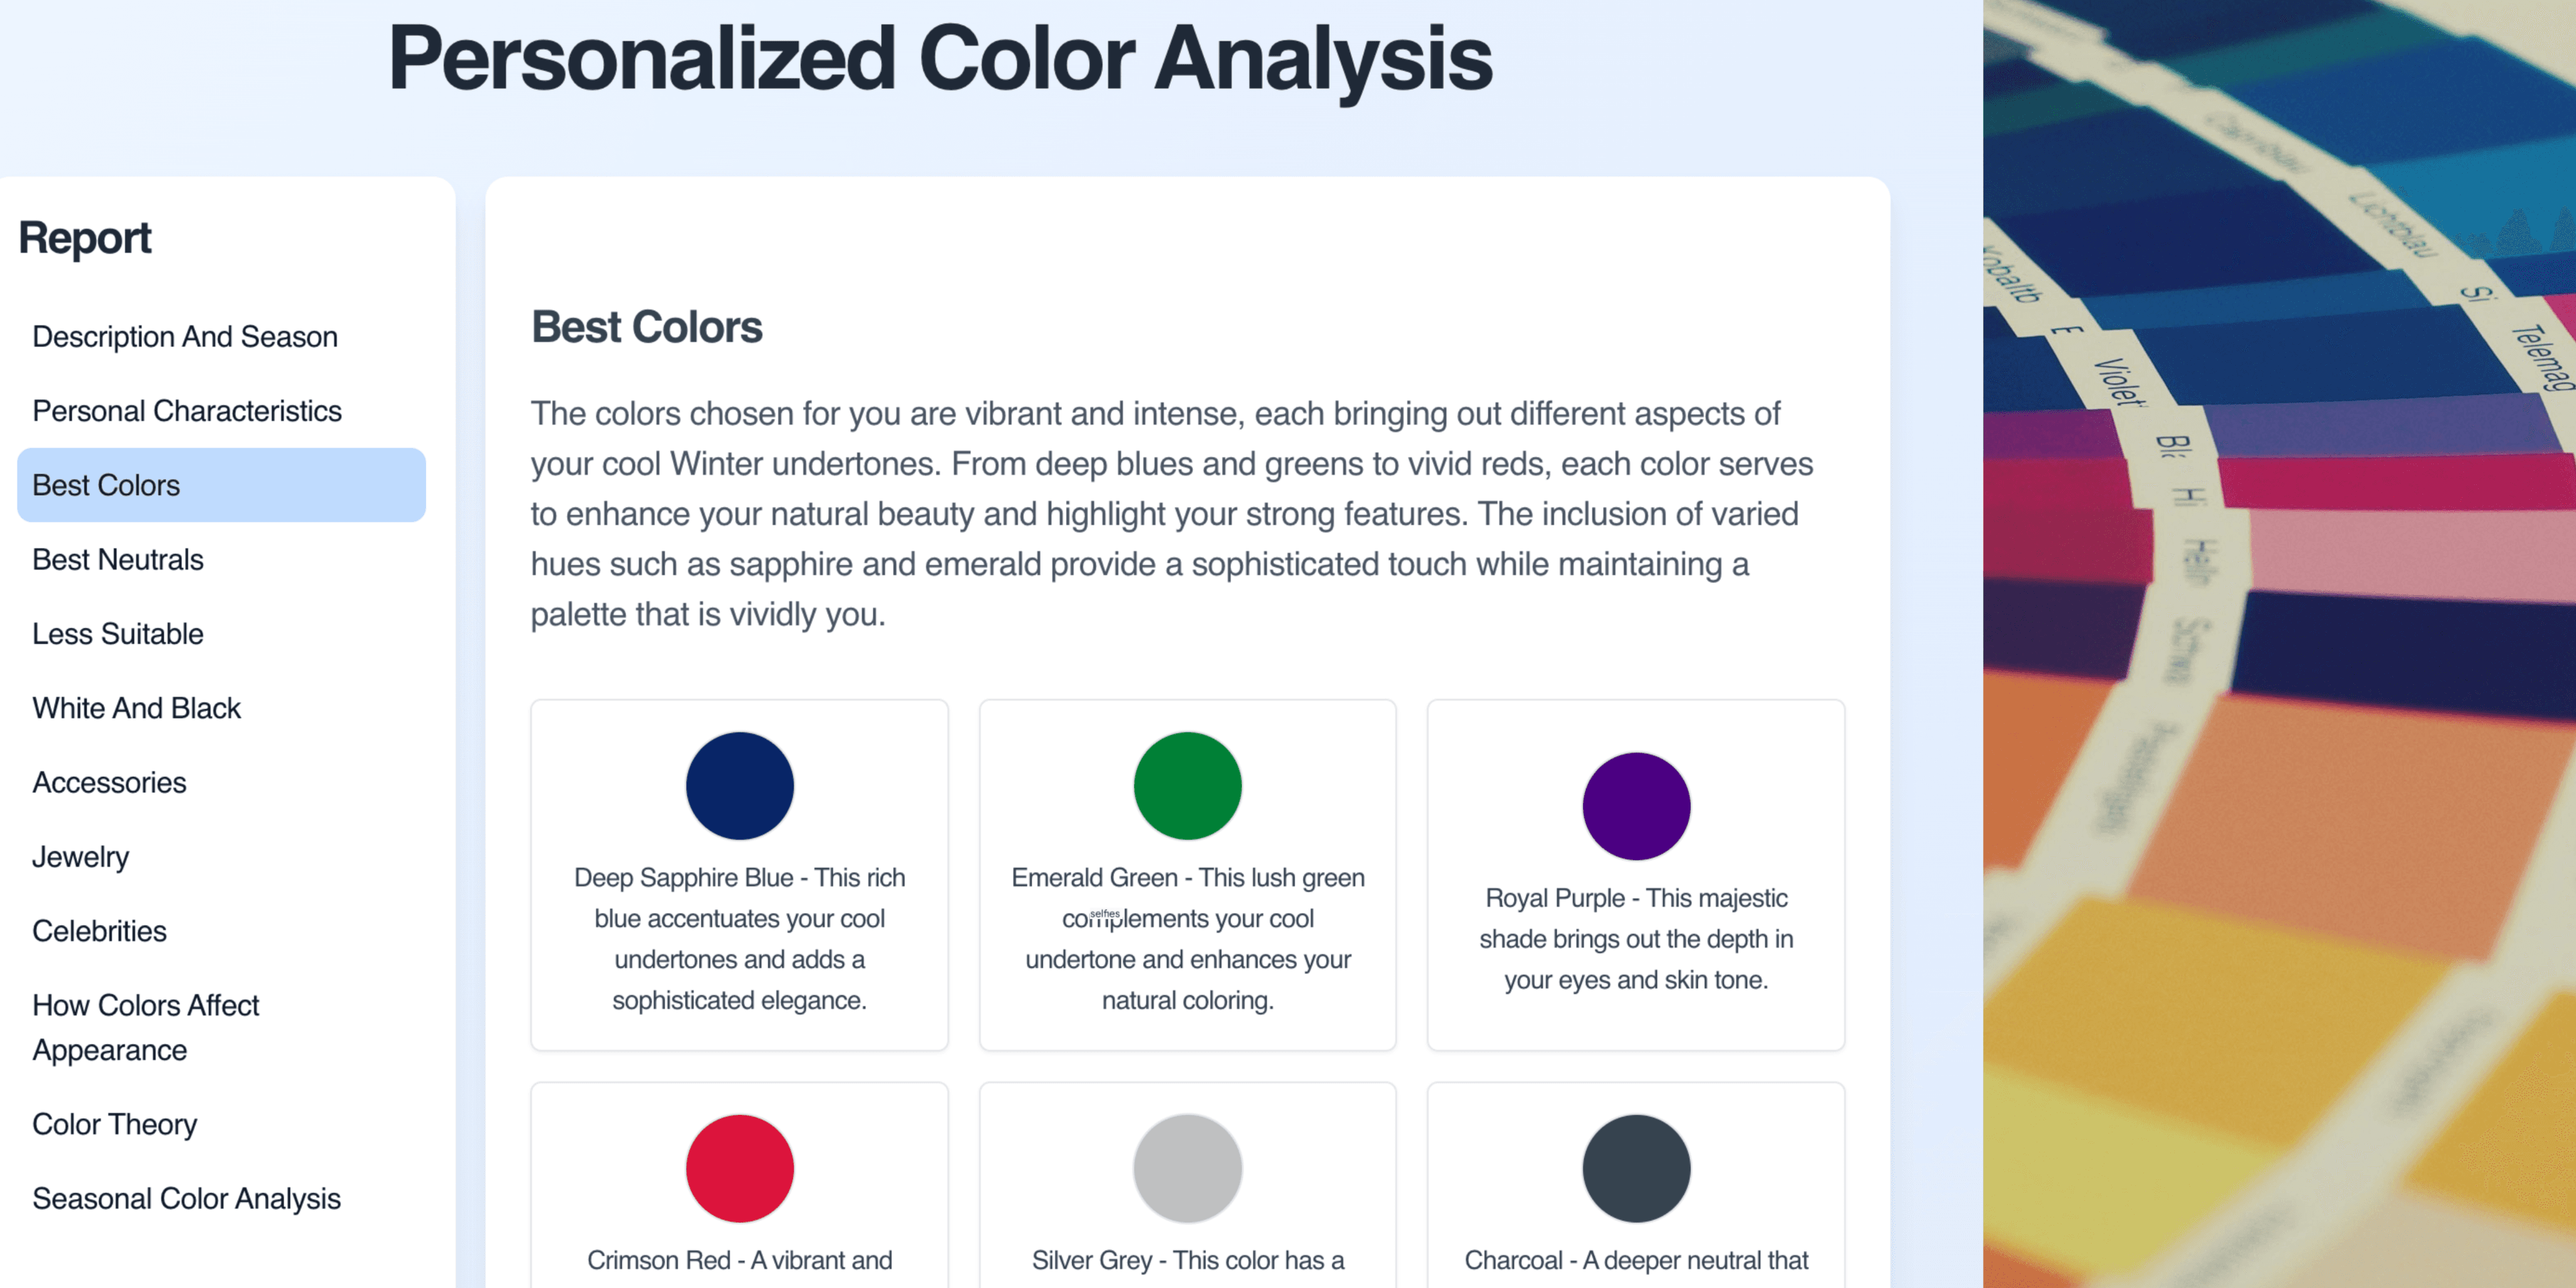
Task: Click the Silver Grey color circle
Action: point(1188,1168)
